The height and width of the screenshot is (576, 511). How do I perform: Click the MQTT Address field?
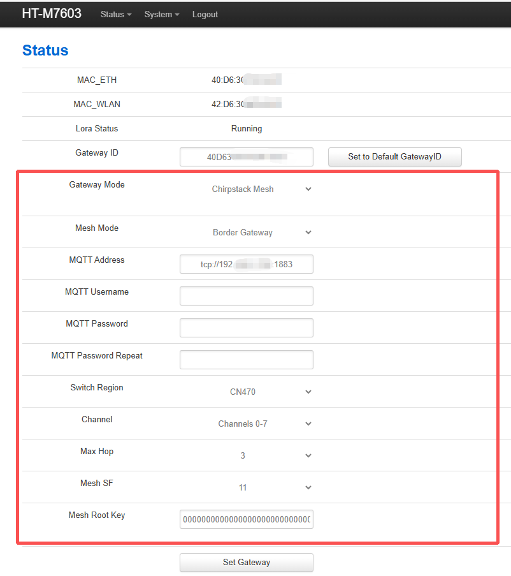point(247,264)
